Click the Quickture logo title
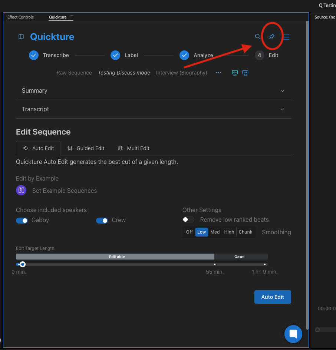 [x=52, y=37]
